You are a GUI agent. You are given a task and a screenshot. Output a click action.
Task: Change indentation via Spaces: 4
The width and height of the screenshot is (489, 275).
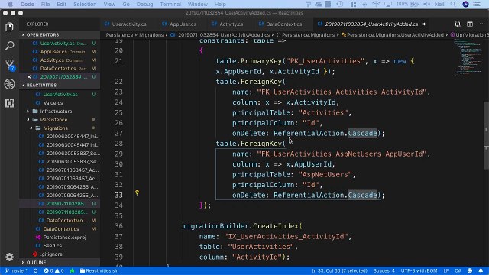tap(384, 270)
